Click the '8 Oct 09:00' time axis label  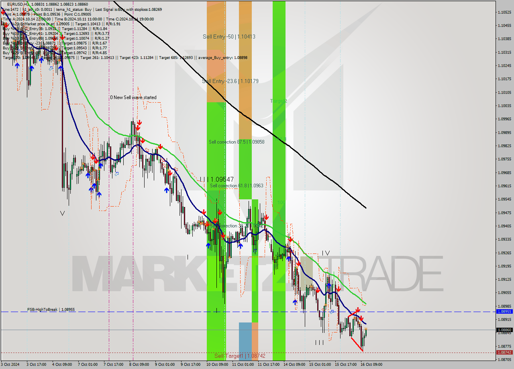pyautogui.click(x=139, y=365)
